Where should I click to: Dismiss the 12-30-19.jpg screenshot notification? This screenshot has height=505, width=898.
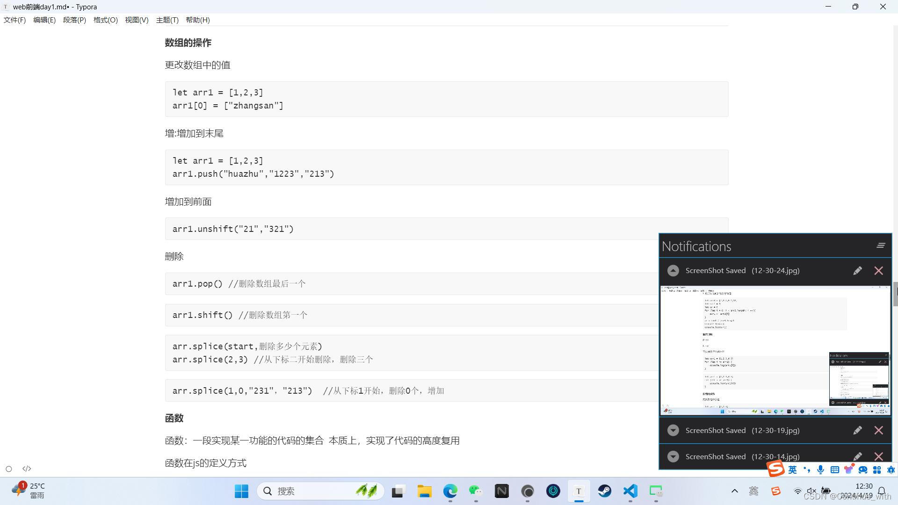878,430
